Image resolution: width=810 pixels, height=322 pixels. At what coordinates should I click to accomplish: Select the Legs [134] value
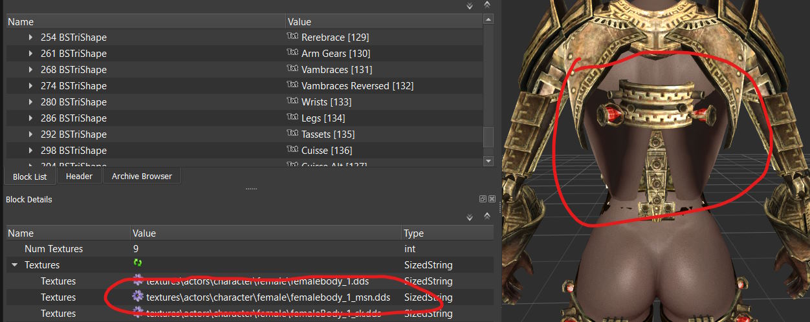coord(323,118)
